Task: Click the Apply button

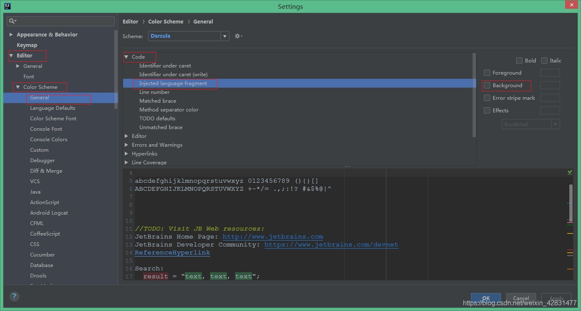Action: pyautogui.click(x=556, y=298)
